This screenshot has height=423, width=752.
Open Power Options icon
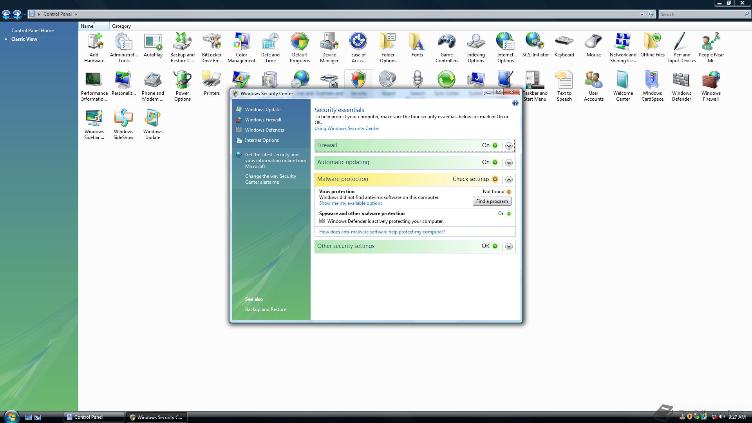[x=182, y=86]
